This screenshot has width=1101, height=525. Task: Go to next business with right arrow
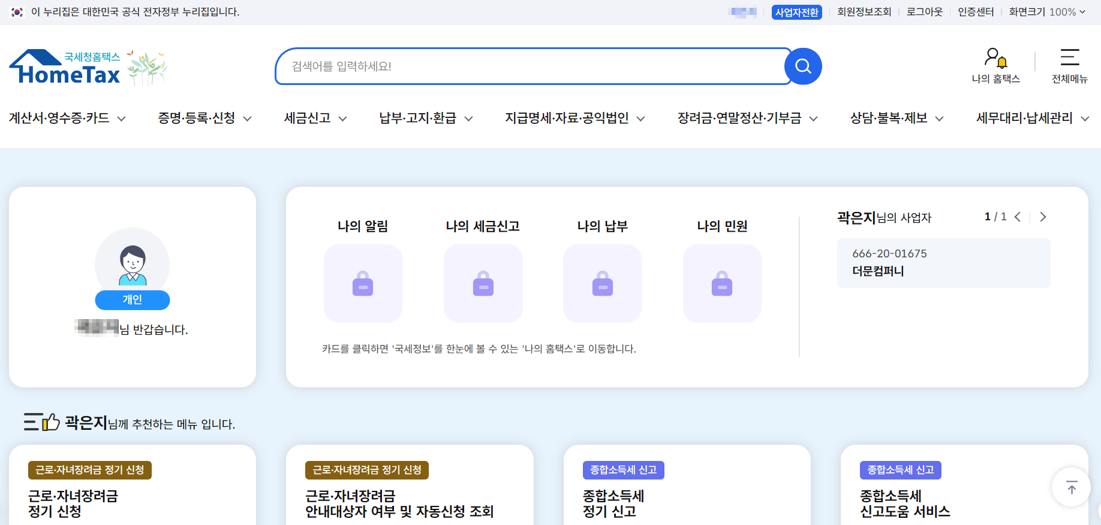[x=1043, y=217]
